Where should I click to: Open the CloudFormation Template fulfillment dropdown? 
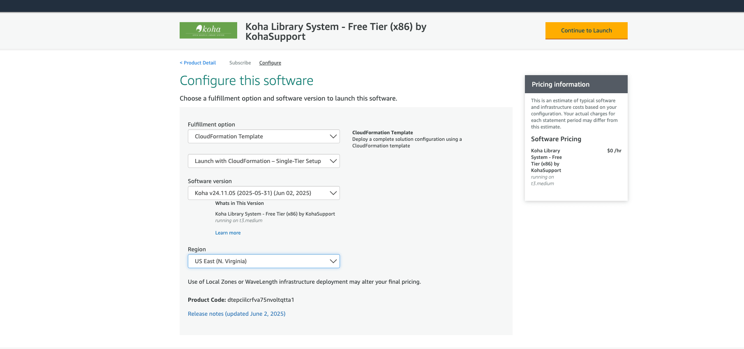(264, 136)
